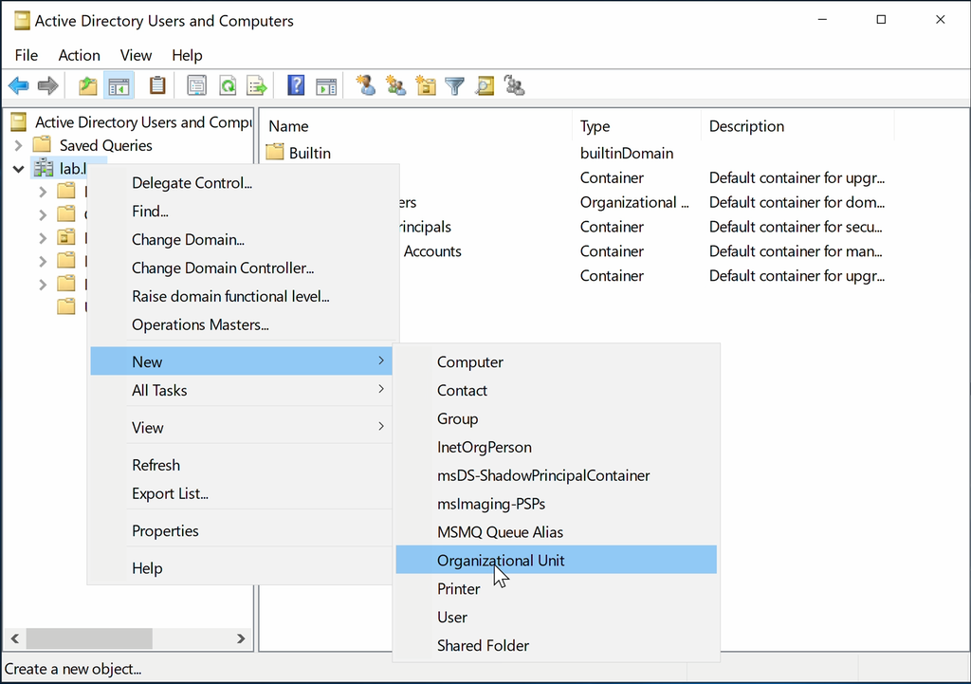971x684 pixels.
Task: Expand the Saved Queries tree node
Action: point(19,145)
